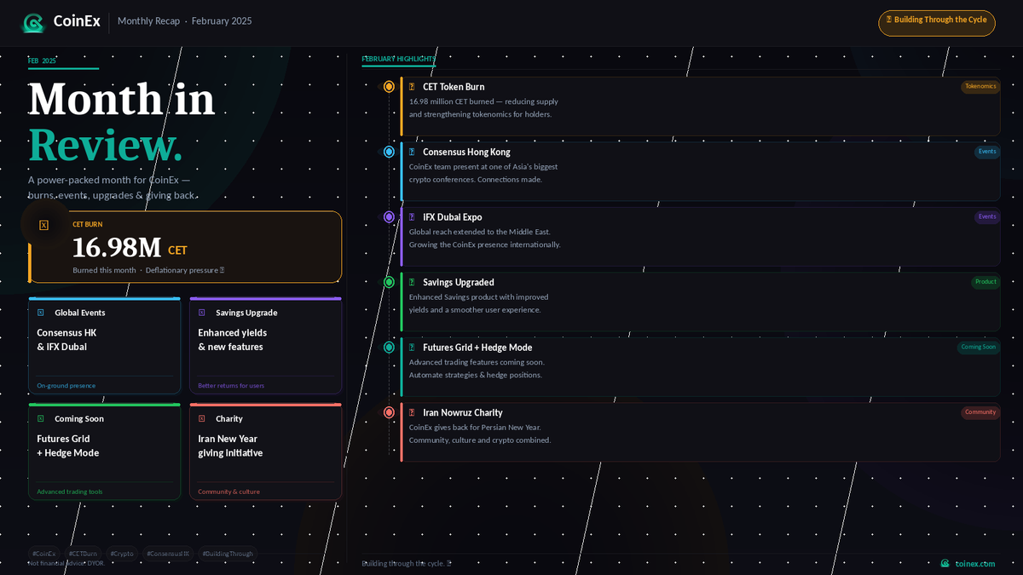
Task: Click the CoinEx team present description
Action: tap(483, 173)
